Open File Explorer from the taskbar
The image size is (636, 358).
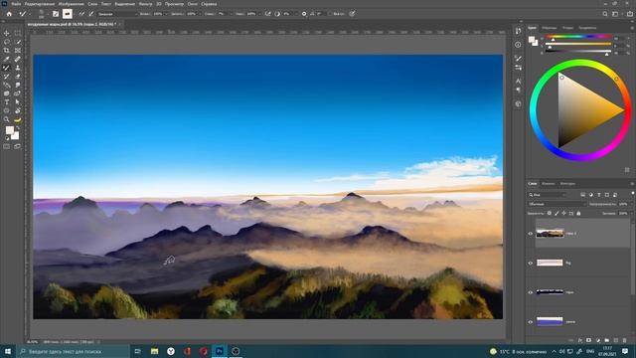point(155,351)
